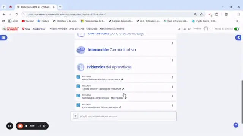This screenshot has height=136, width=243.
Task: Open the Traducir bookmark
Action: (x=43, y=21)
